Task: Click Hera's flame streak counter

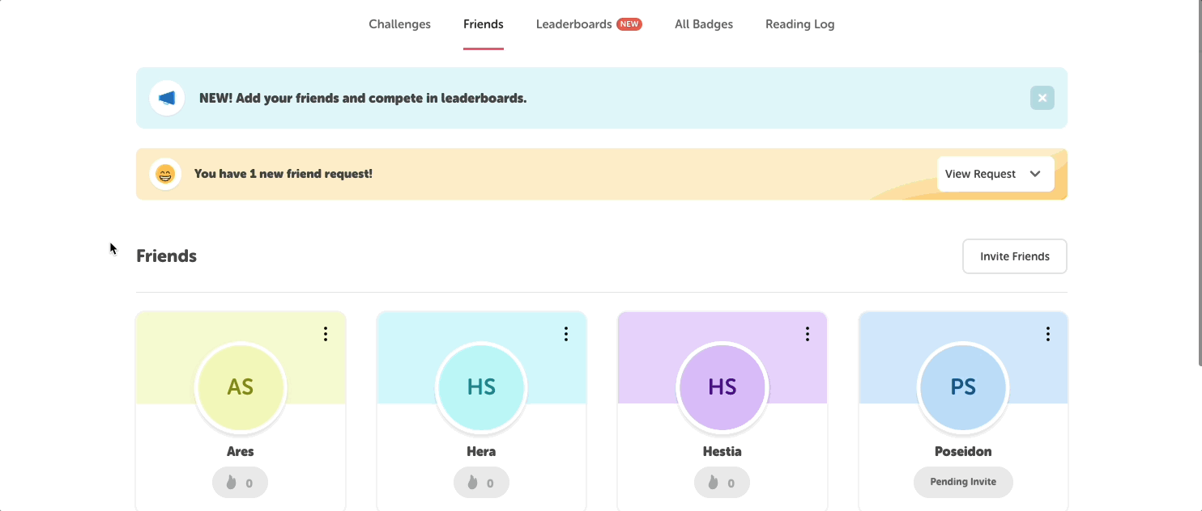Action: coord(481,483)
